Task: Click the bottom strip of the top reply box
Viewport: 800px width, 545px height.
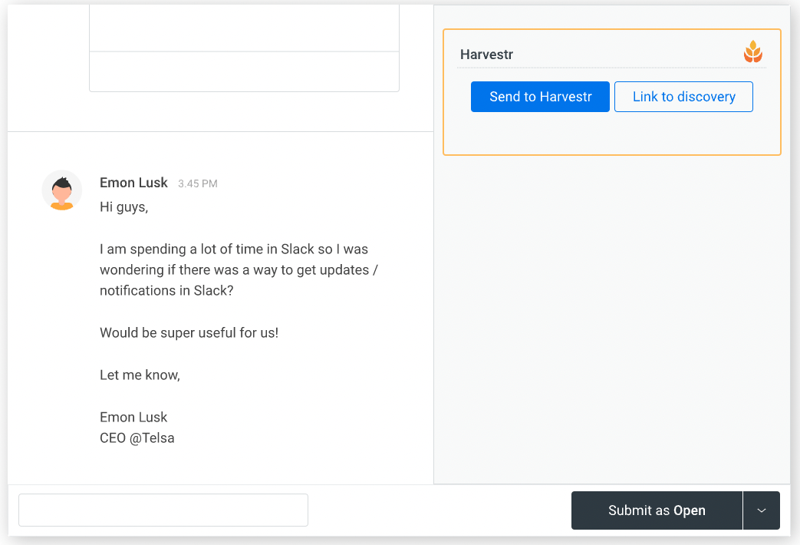Action: tap(244, 71)
